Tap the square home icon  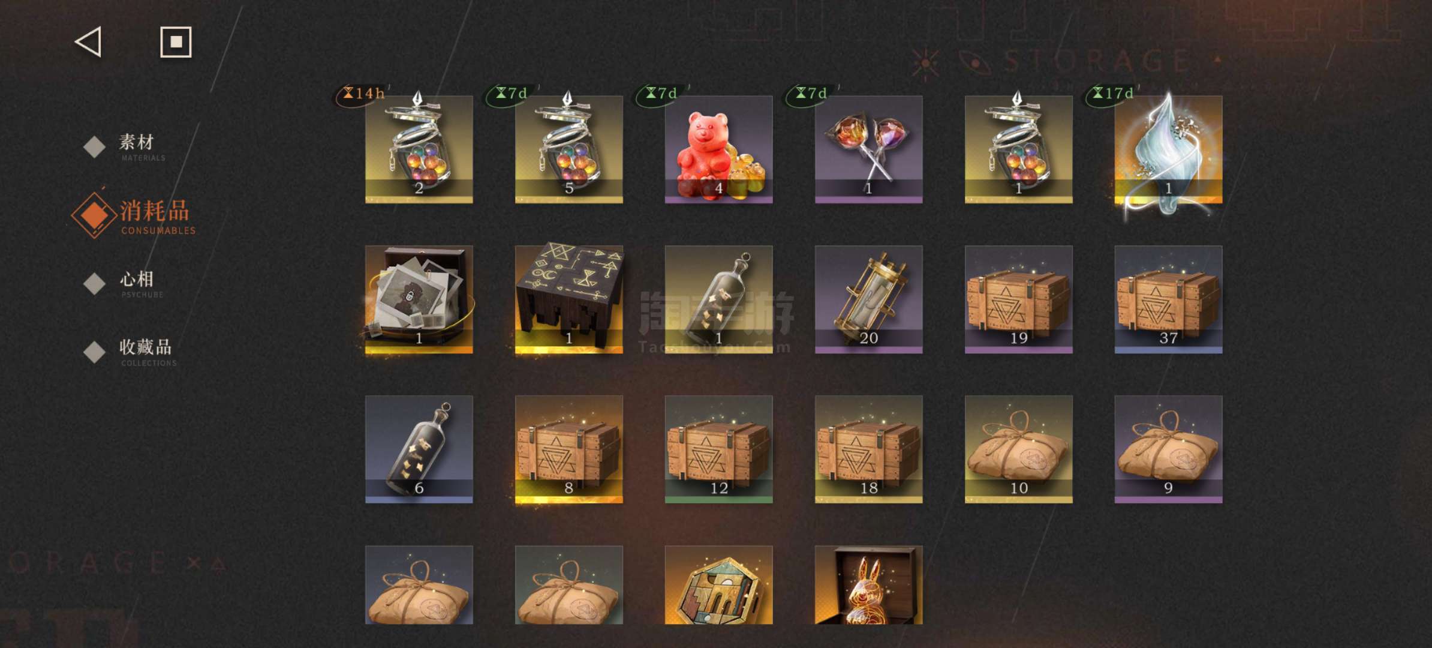tap(176, 42)
